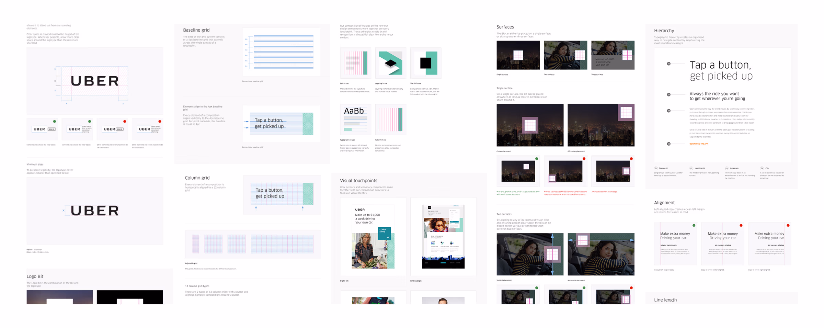Open the 'Pattern in use' thumbnail

[x=390, y=120]
